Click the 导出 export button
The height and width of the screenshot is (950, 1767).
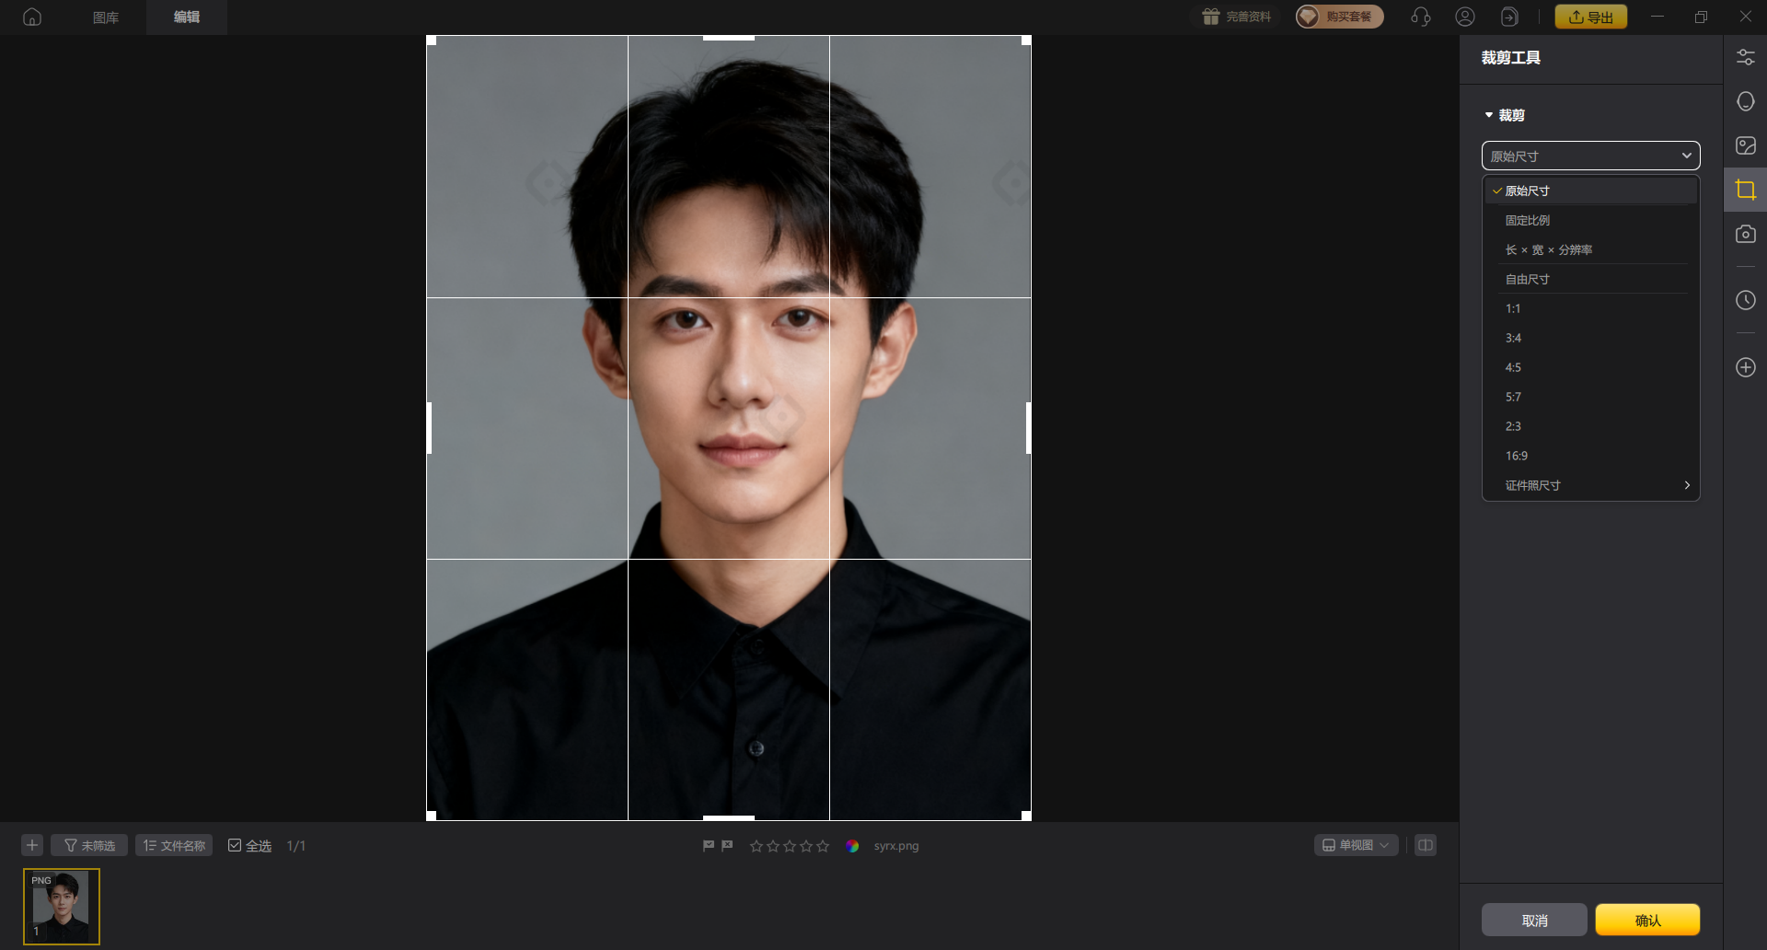pyautogui.click(x=1590, y=17)
